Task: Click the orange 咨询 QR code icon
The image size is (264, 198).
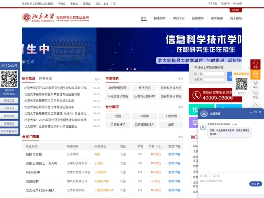Action: tap(255, 74)
